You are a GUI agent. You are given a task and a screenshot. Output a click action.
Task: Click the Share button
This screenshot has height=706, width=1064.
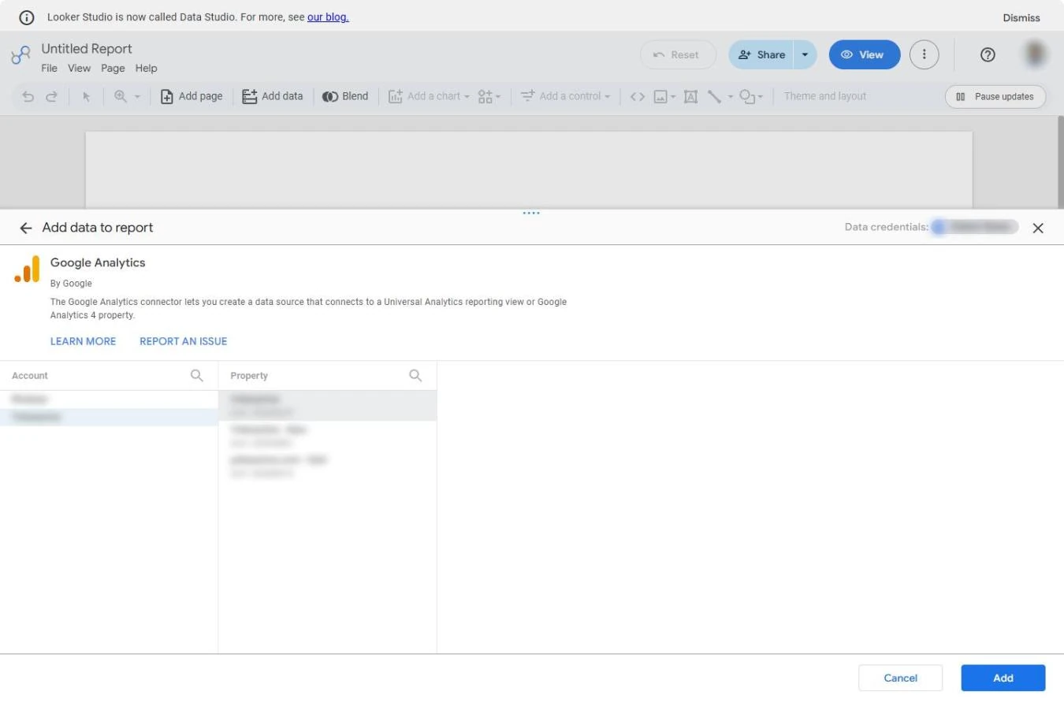[761, 54]
